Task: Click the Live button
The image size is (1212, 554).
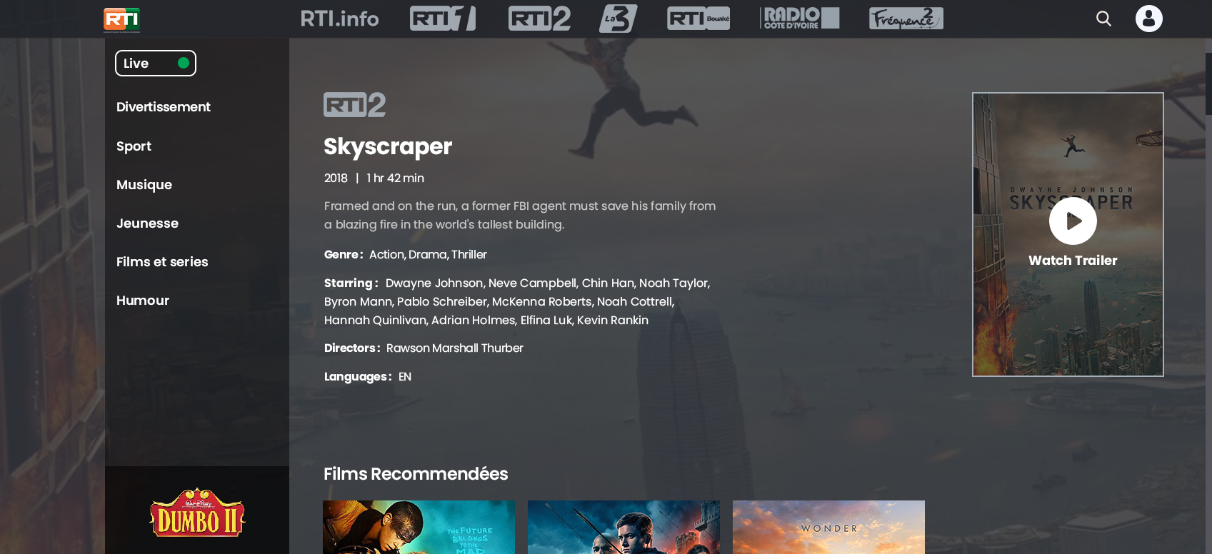Action: pyautogui.click(x=156, y=64)
